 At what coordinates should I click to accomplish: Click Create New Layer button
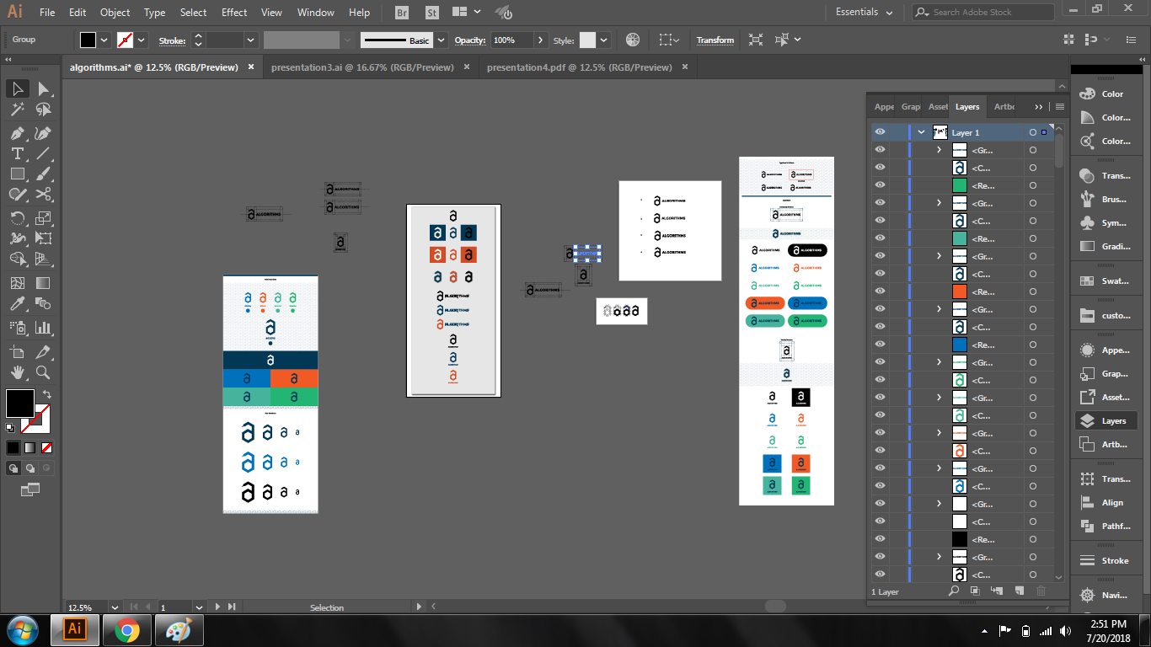pos(1019,591)
